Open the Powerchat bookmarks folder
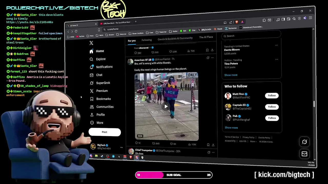 pos(161,32)
